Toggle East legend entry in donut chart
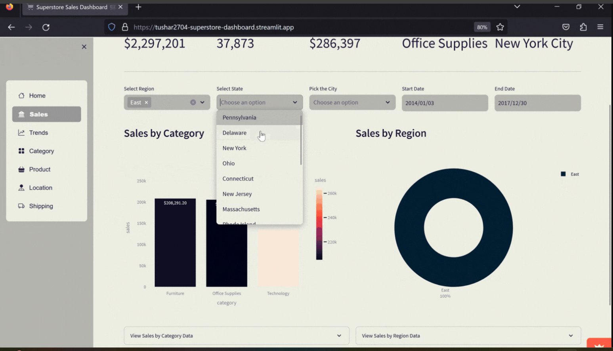Screen dimensions: 613x351 [570, 174]
